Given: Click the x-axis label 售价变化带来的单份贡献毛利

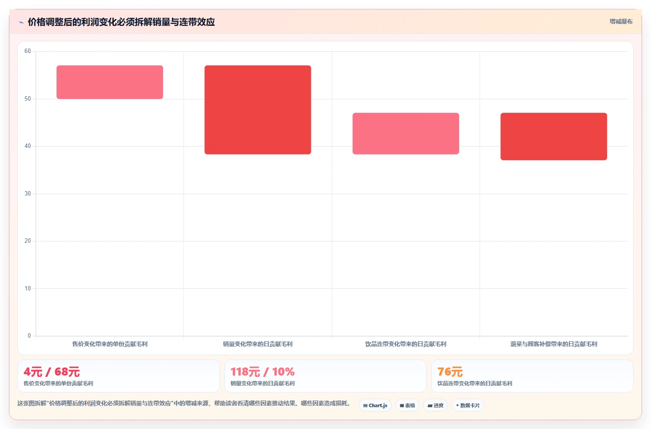Looking at the screenshot, I should pos(110,344).
